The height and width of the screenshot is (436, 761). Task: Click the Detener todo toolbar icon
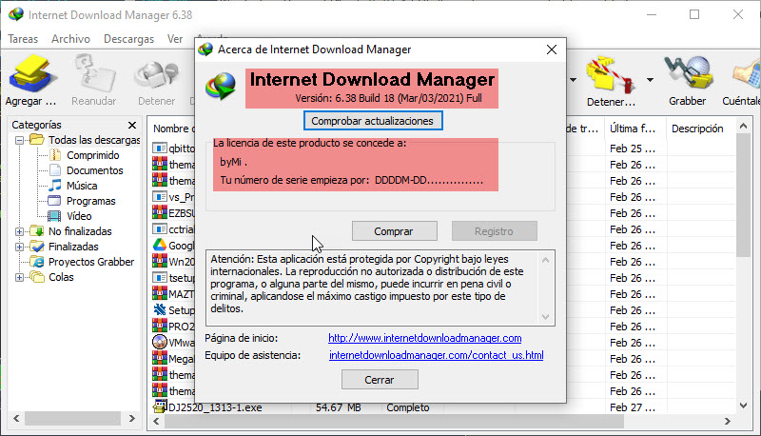[x=611, y=75]
